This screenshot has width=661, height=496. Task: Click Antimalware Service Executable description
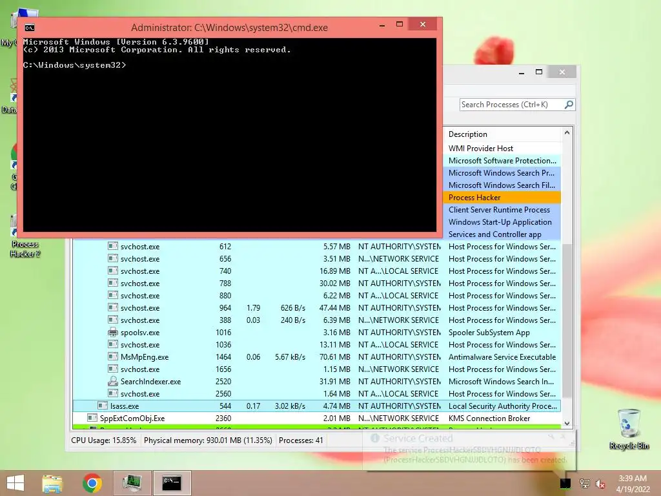coord(502,356)
